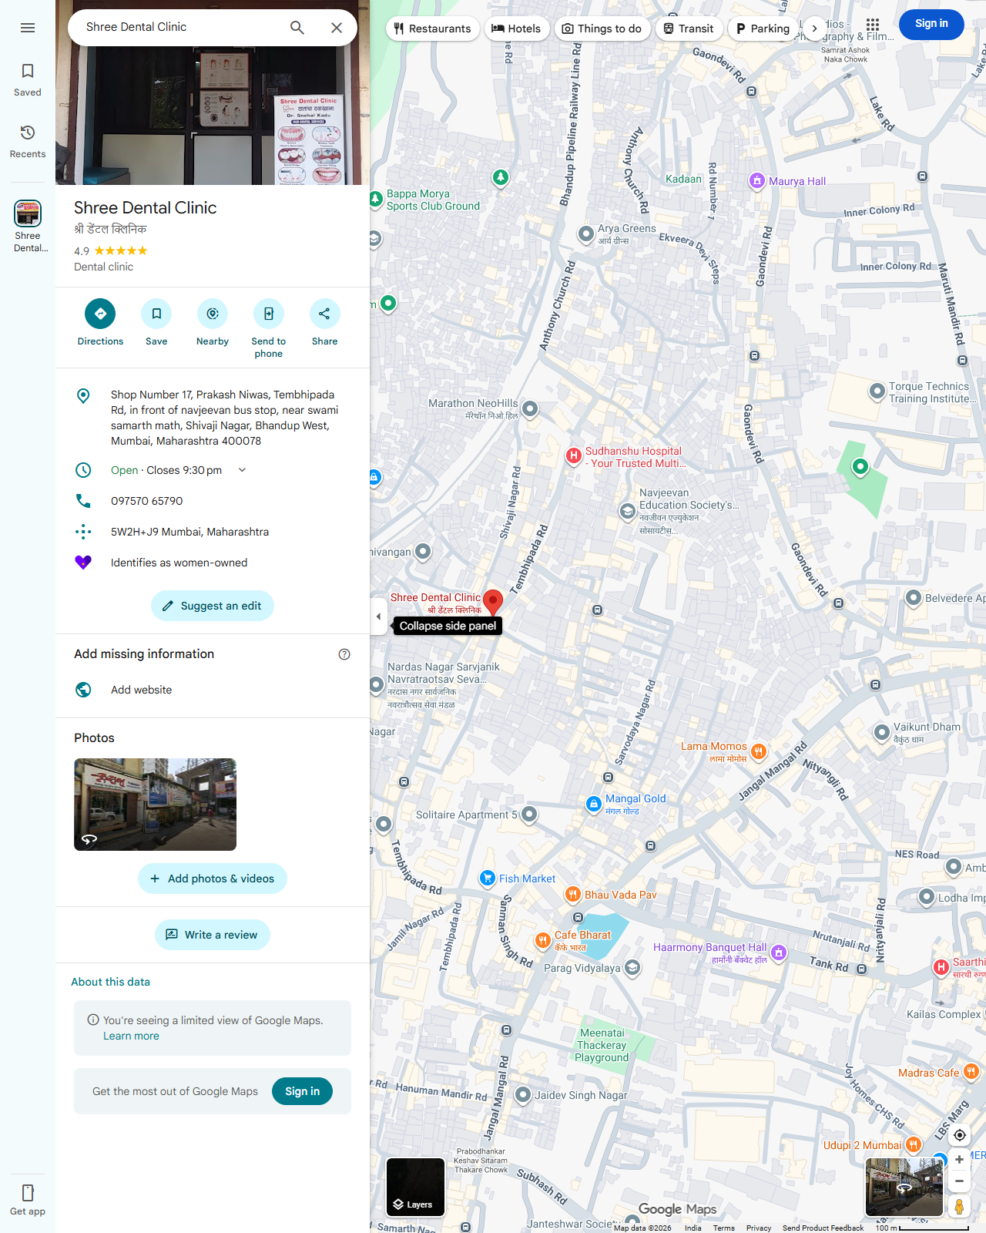Show your location button
This screenshot has height=1233, width=986.
960,1135
